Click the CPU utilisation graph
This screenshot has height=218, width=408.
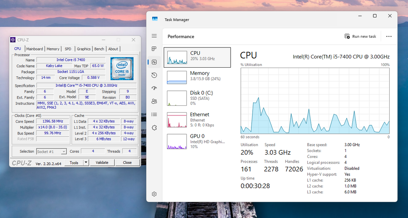click(x=315, y=101)
